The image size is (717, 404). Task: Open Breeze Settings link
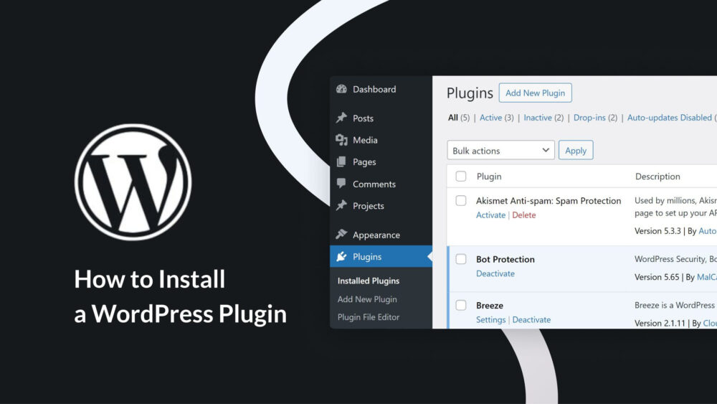pos(490,320)
